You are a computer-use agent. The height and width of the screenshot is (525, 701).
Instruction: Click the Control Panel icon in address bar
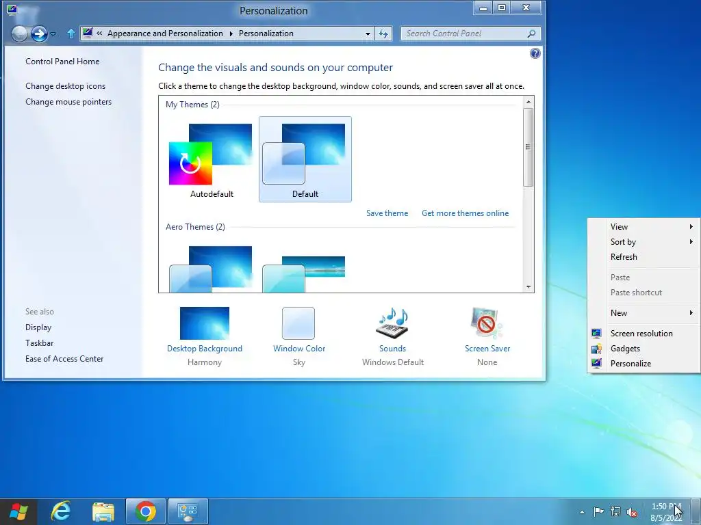[x=88, y=33]
